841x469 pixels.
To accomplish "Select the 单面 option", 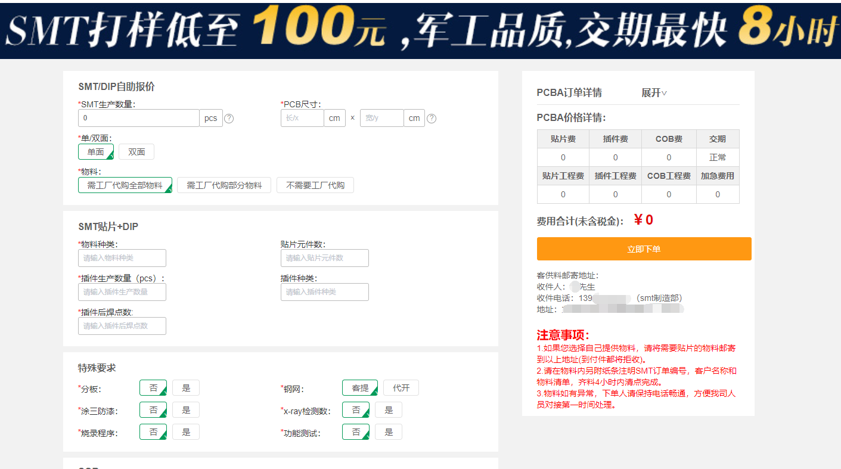I will pyautogui.click(x=95, y=151).
